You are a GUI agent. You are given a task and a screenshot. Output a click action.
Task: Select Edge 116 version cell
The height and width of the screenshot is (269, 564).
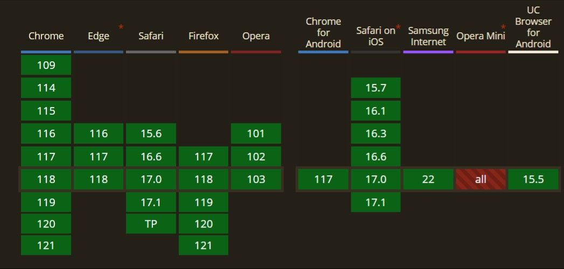(x=99, y=133)
